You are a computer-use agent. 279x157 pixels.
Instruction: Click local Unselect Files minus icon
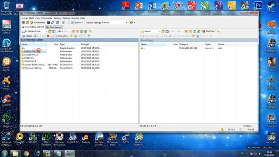coord(85,36)
